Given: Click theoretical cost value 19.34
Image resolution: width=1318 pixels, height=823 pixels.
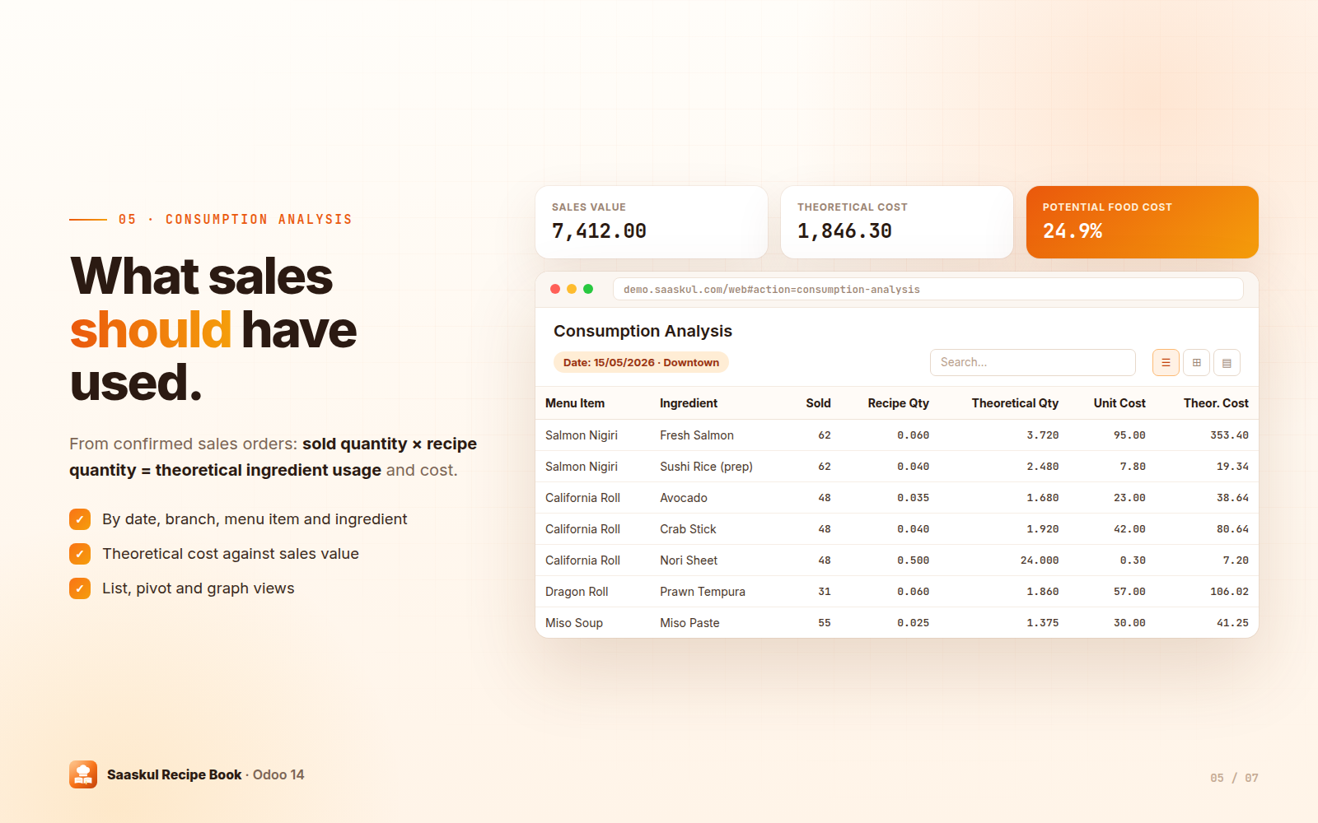Looking at the screenshot, I should pyautogui.click(x=1232, y=467).
